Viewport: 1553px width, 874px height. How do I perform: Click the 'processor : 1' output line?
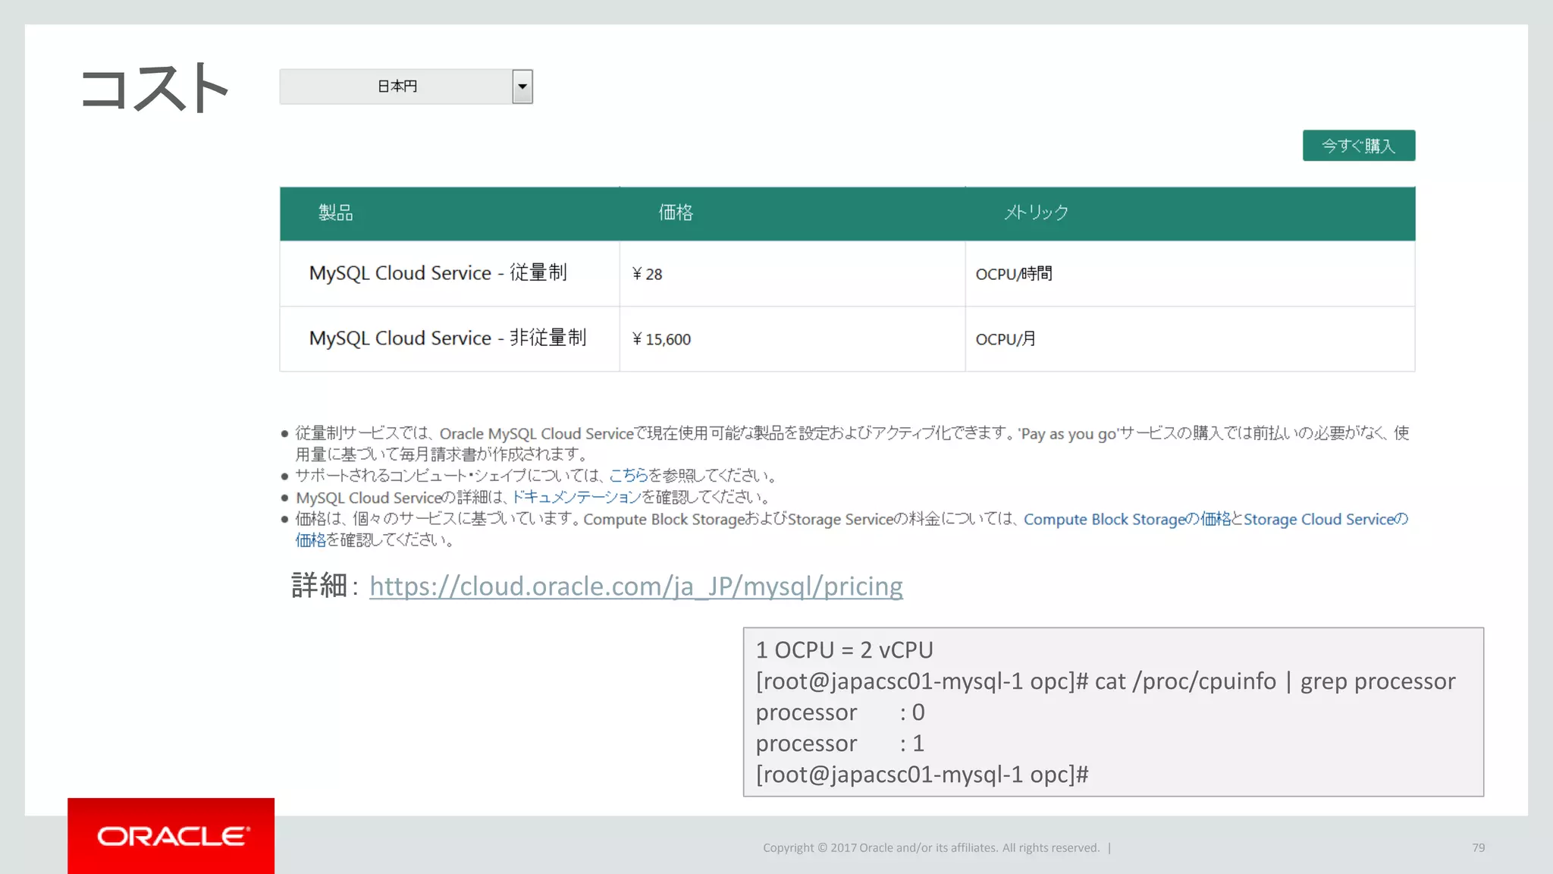point(840,744)
